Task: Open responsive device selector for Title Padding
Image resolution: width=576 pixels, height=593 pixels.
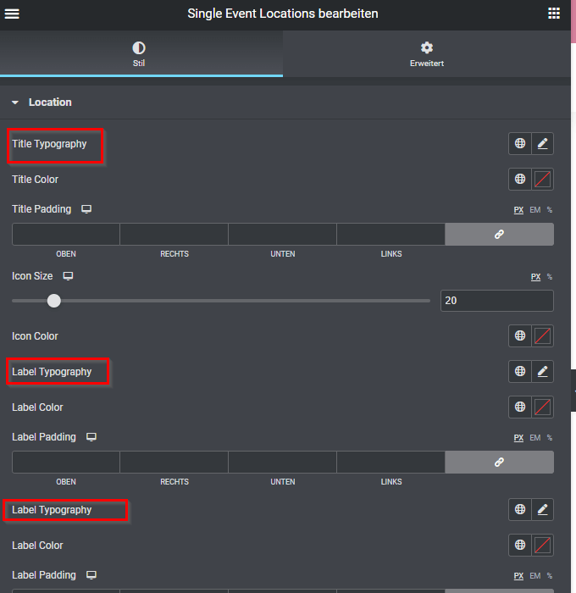Action: [86, 209]
